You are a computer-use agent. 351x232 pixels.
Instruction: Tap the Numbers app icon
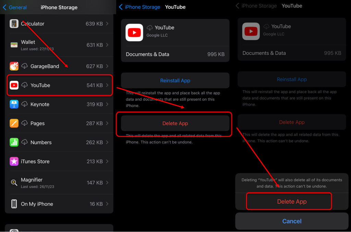[x=14, y=142]
